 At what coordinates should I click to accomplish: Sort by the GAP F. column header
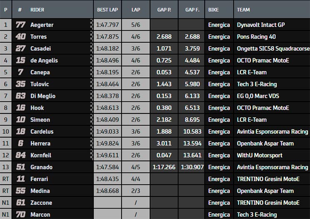[192, 10]
